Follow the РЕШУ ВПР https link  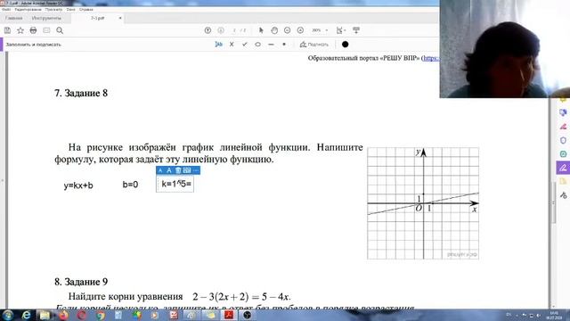[431, 58]
